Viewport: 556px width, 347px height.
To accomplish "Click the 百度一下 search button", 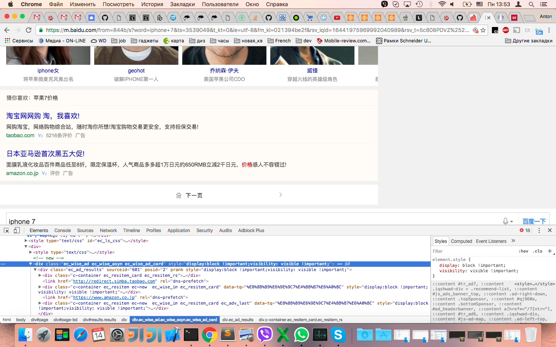I will coord(534,221).
